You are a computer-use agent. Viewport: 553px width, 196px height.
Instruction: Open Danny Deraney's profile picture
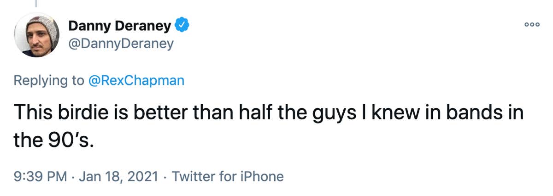click(x=36, y=35)
